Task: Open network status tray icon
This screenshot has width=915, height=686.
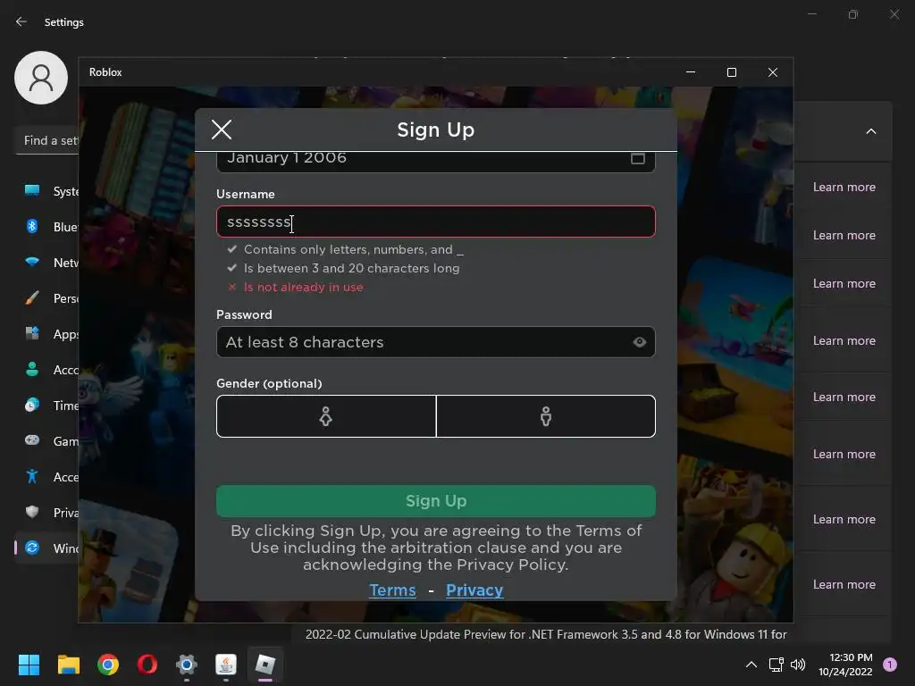Action: point(776,665)
